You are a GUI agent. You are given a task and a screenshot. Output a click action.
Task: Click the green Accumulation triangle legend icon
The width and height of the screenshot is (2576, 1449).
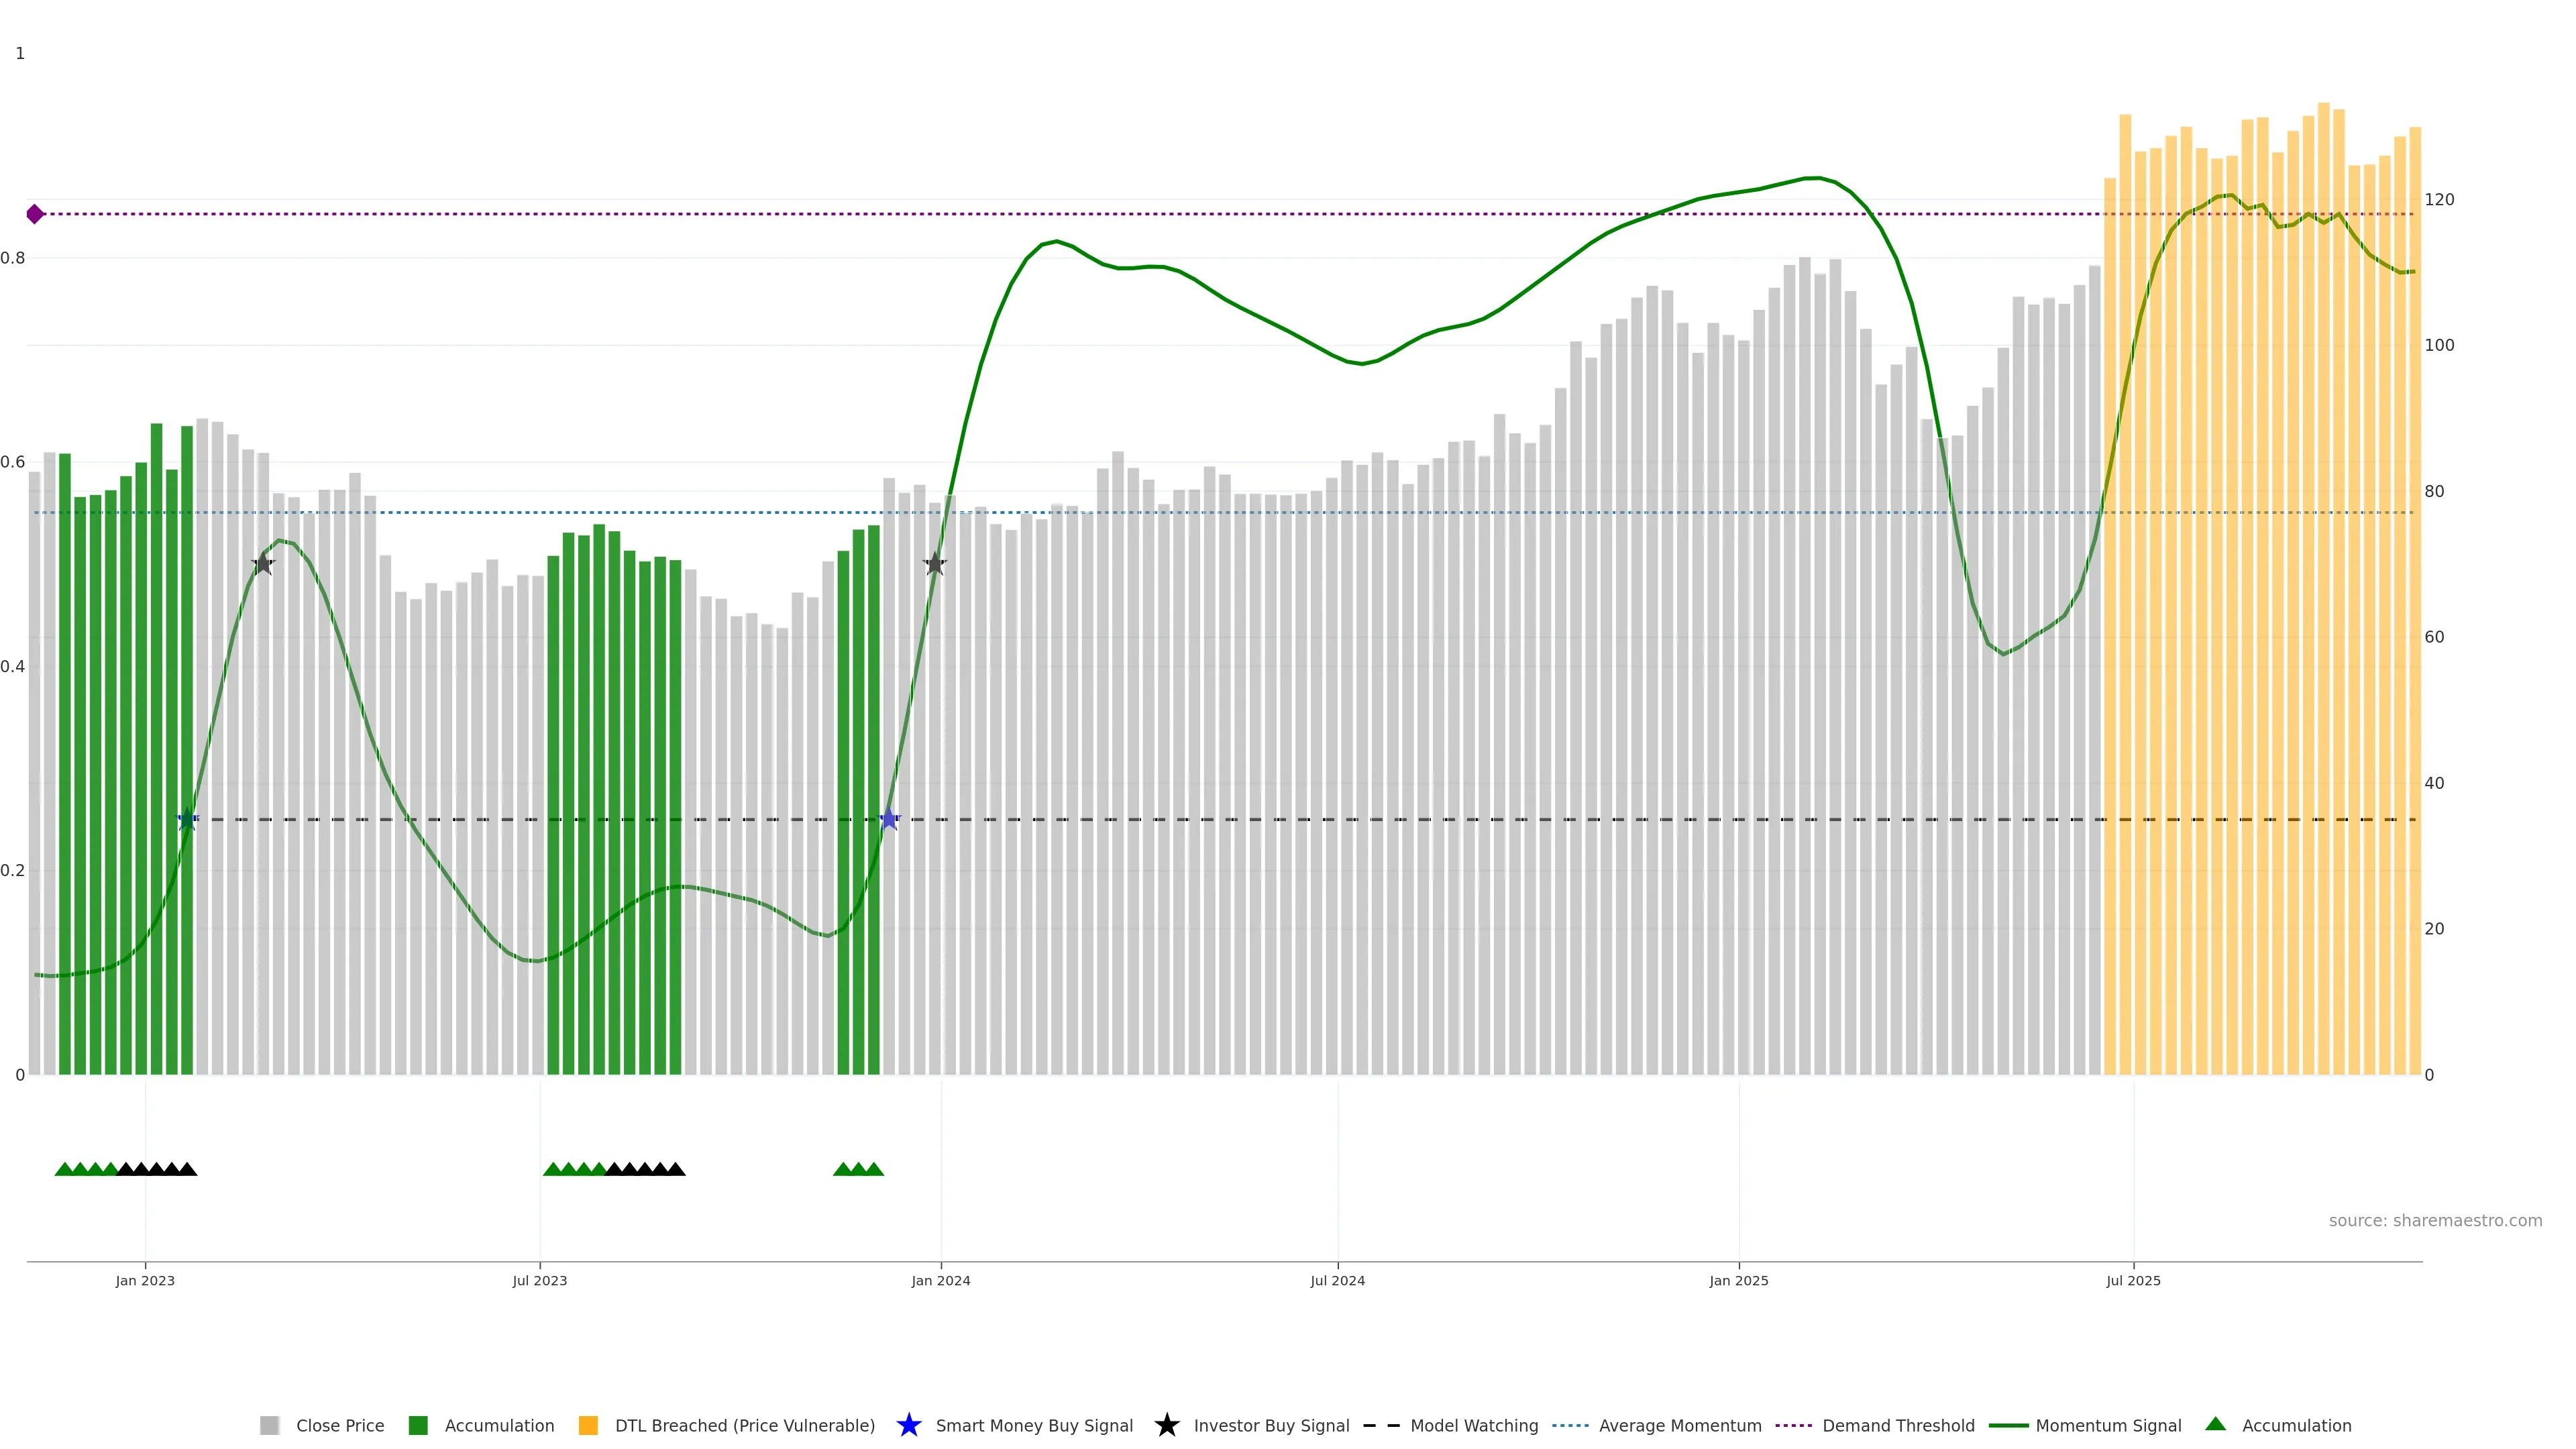[2215, 1424]
